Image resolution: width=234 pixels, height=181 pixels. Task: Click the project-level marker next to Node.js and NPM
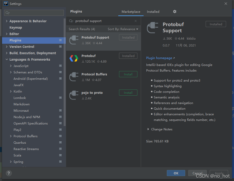(x=61, y=117)
